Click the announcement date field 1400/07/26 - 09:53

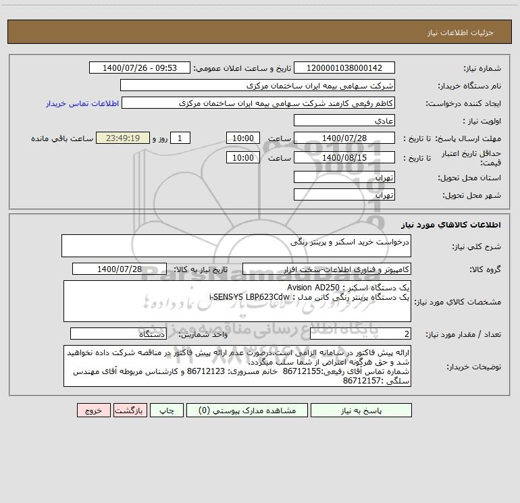tap(140, 68)
